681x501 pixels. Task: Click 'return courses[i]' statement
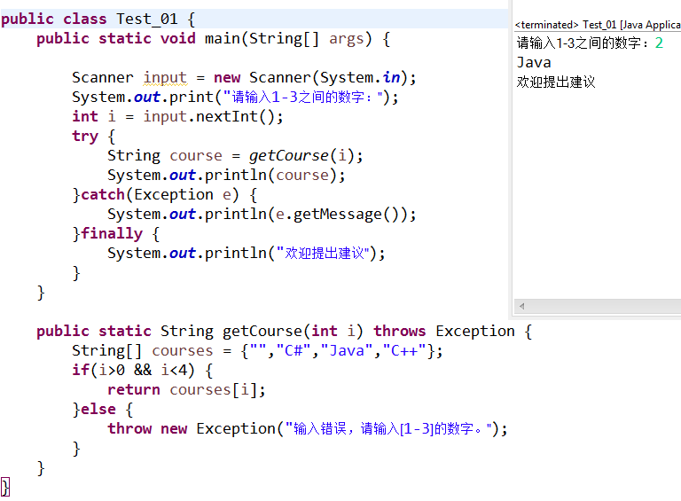click(x=185, y=390)
